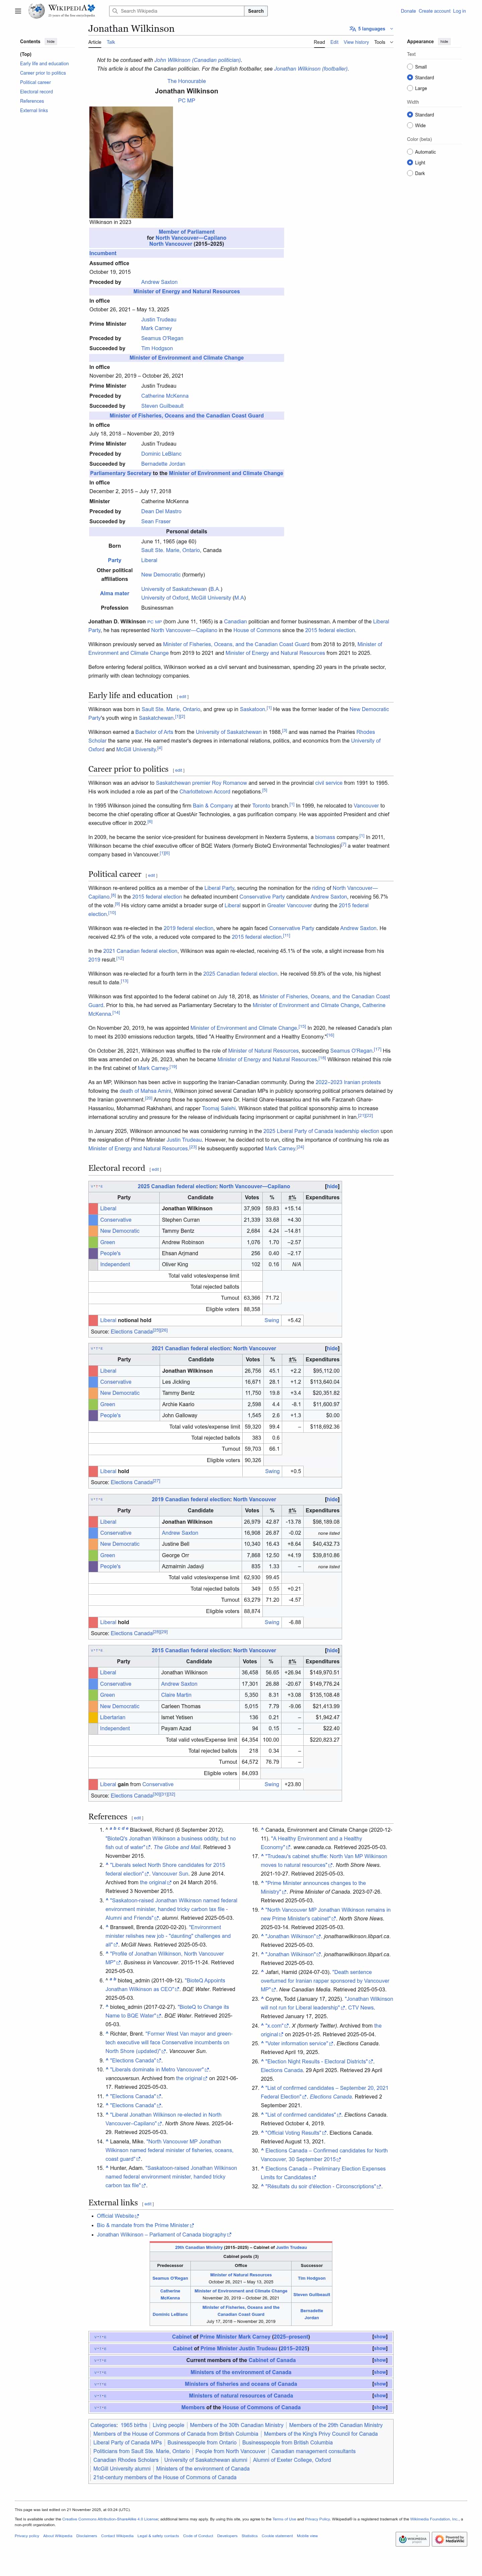Open the Steven Guilbeault successor link

point(162,406)
